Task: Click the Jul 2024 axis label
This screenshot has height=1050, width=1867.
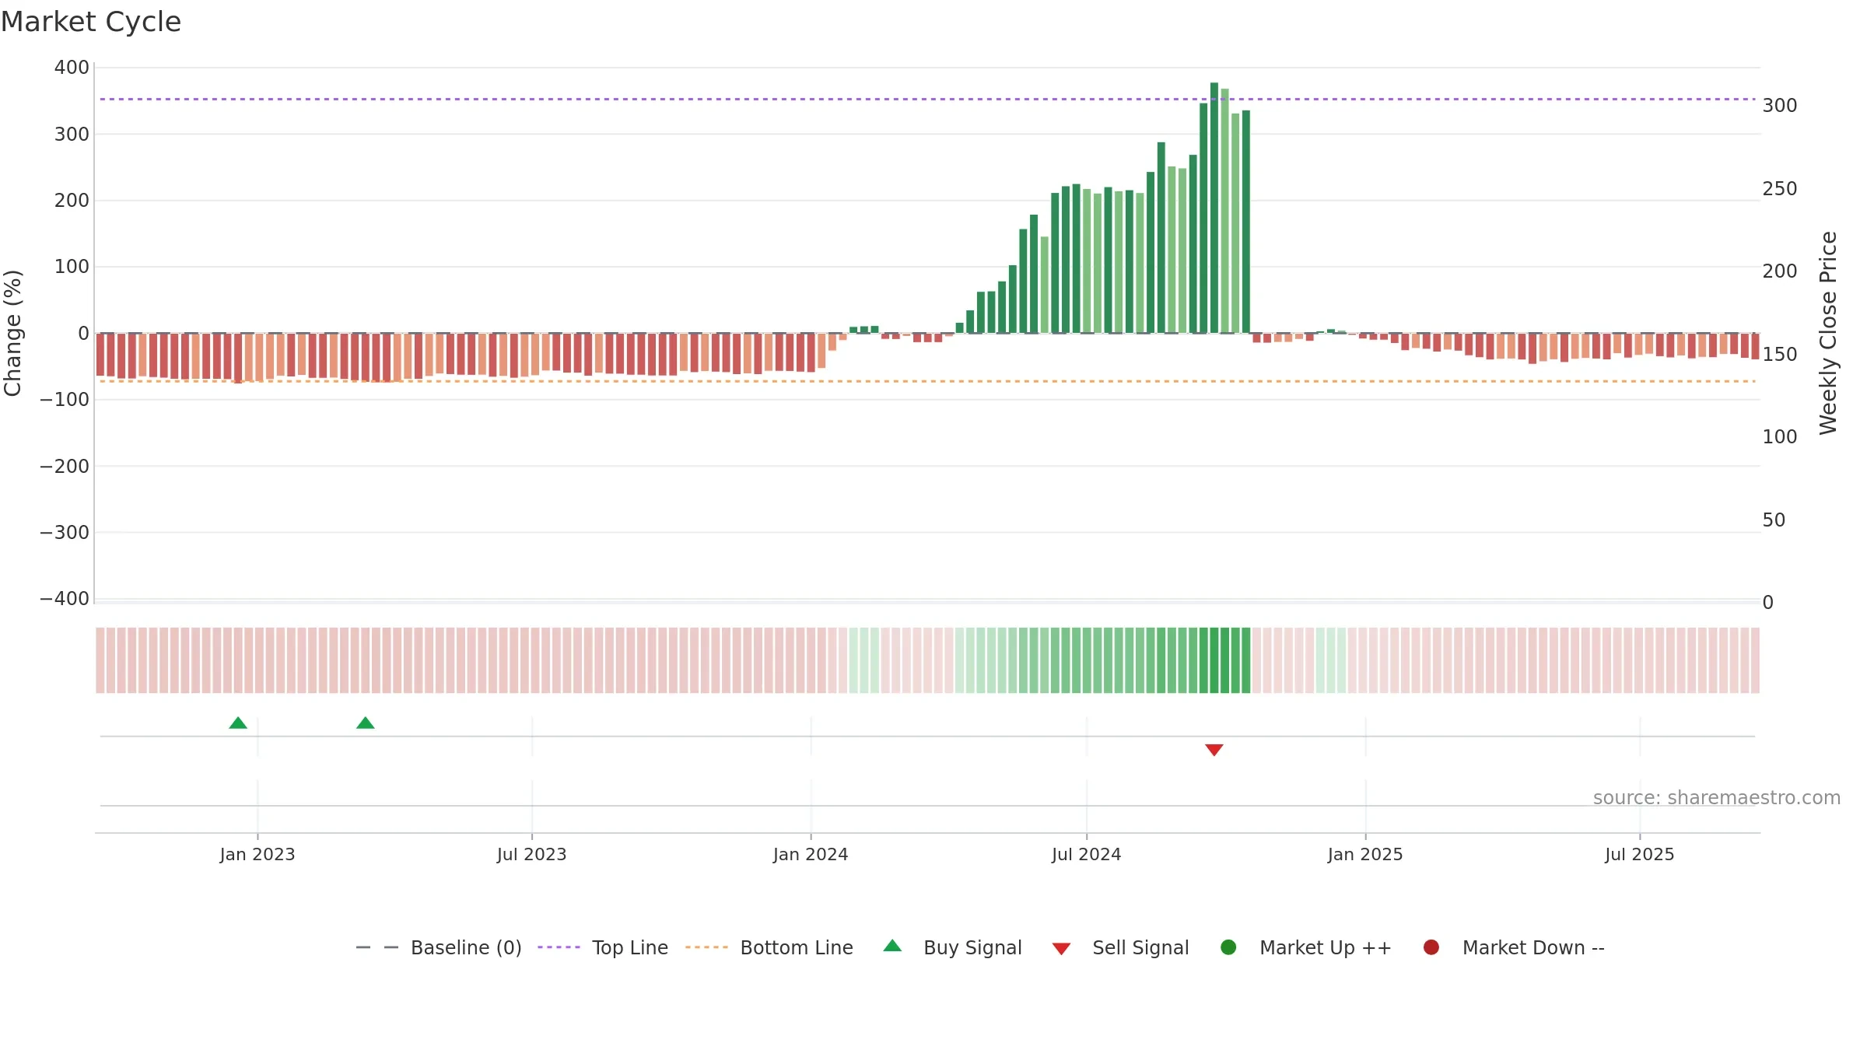Action: tap(1087, 855)
